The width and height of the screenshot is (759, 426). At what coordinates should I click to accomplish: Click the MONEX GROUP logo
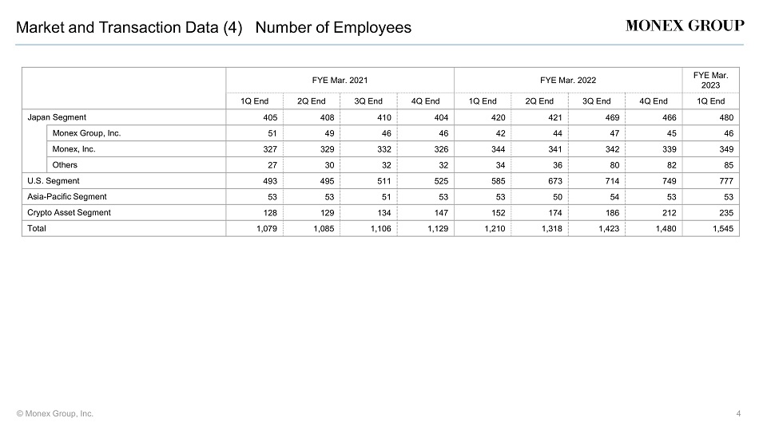tap(685, 26)
